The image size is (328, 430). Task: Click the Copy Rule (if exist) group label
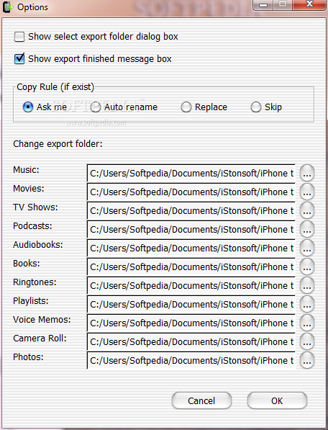55,87
